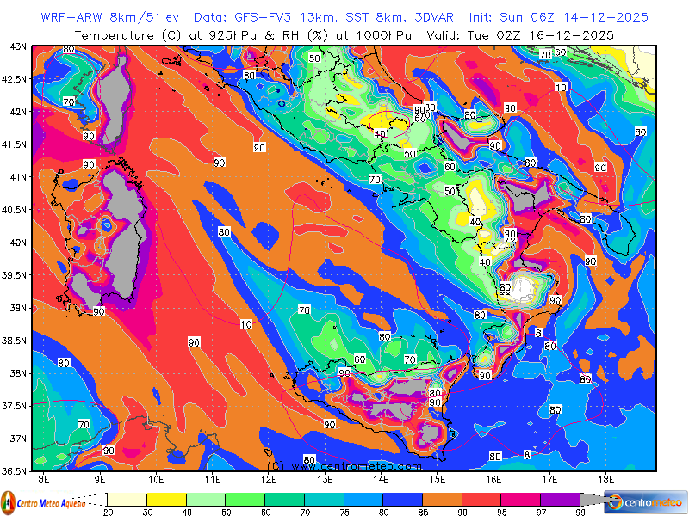
Task: Pick the purple 97-99 legend swatch
Action: [x=559, y=499]
